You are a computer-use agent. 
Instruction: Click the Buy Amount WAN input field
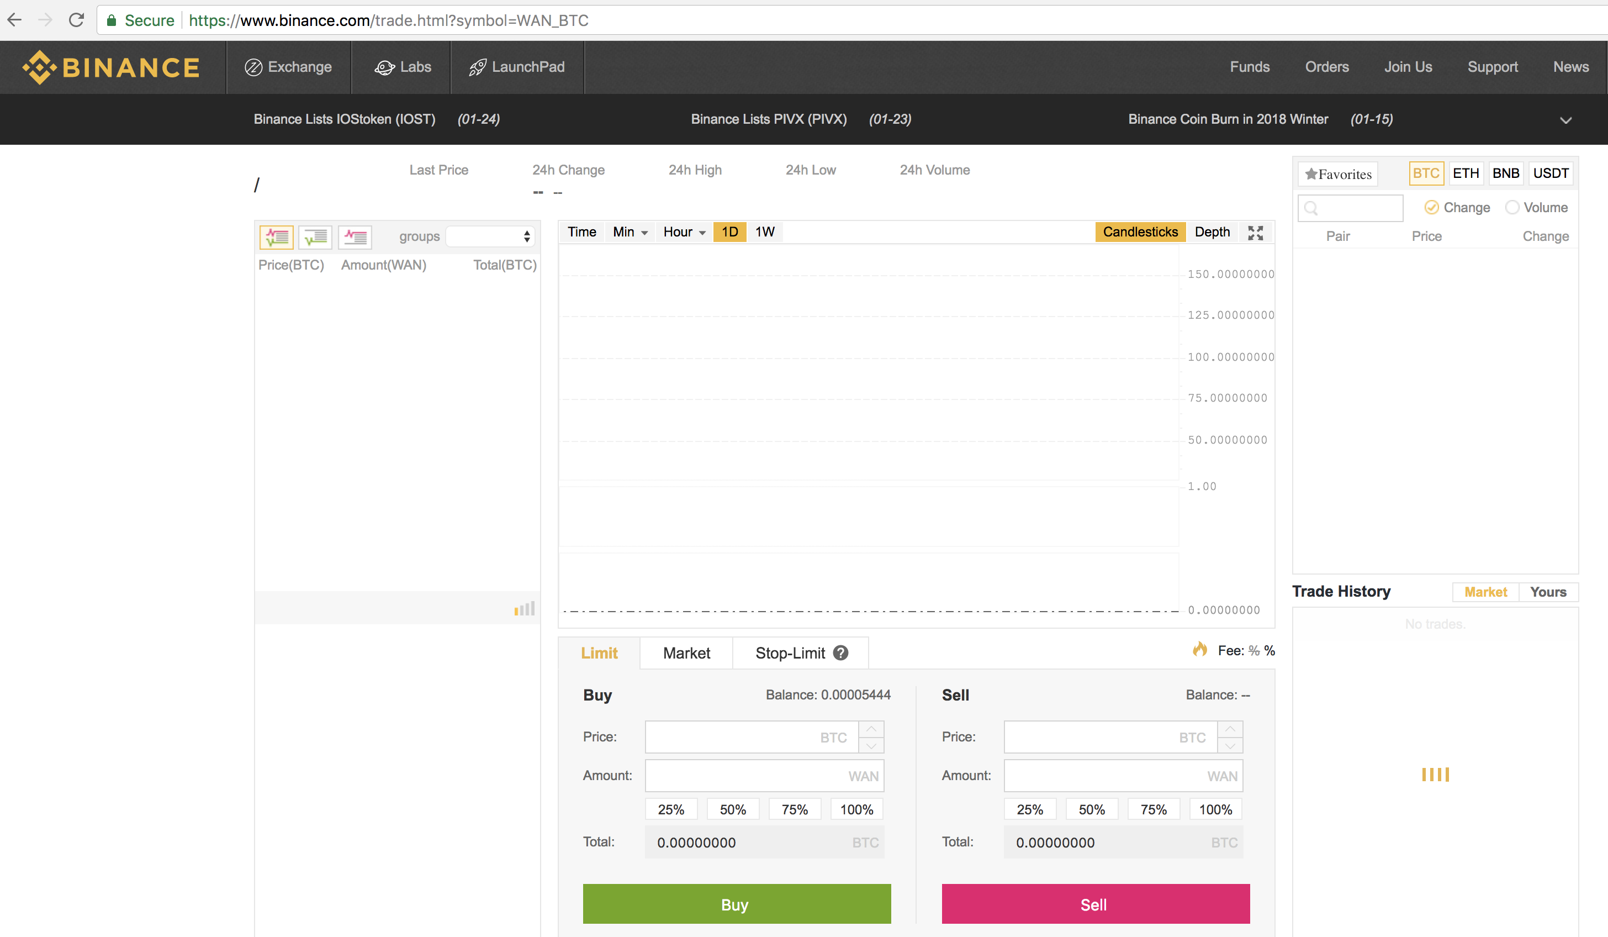[764, 776]
